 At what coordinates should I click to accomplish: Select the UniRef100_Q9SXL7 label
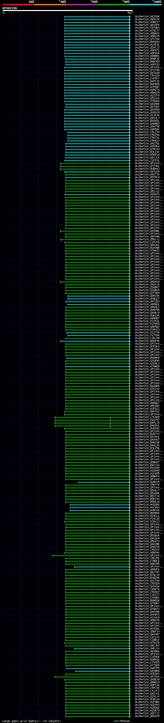pos(147,118)
